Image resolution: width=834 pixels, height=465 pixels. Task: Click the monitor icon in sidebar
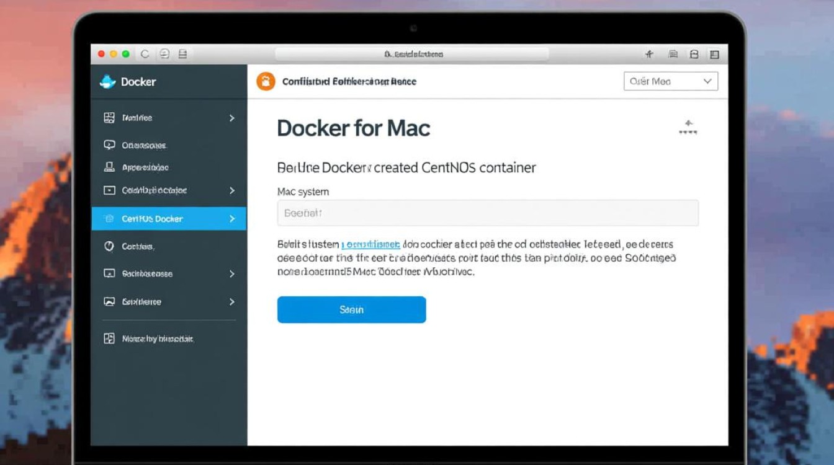[x=109, y=273]
